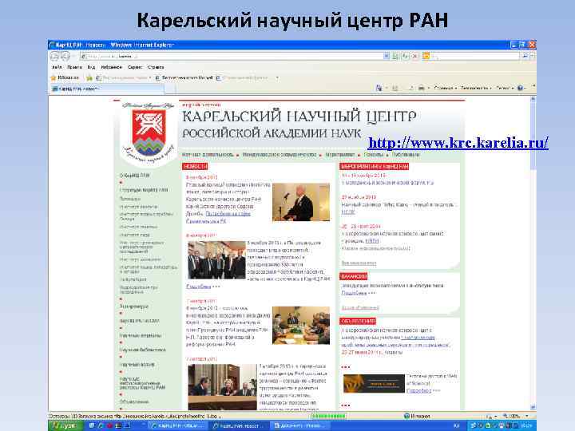Open the round table meeting news photo
Viewport: 575px width, 431px height.
pyautogui.click(x=301, y=326)
